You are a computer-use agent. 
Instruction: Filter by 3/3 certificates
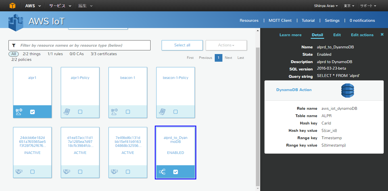[x=104, y=54]
